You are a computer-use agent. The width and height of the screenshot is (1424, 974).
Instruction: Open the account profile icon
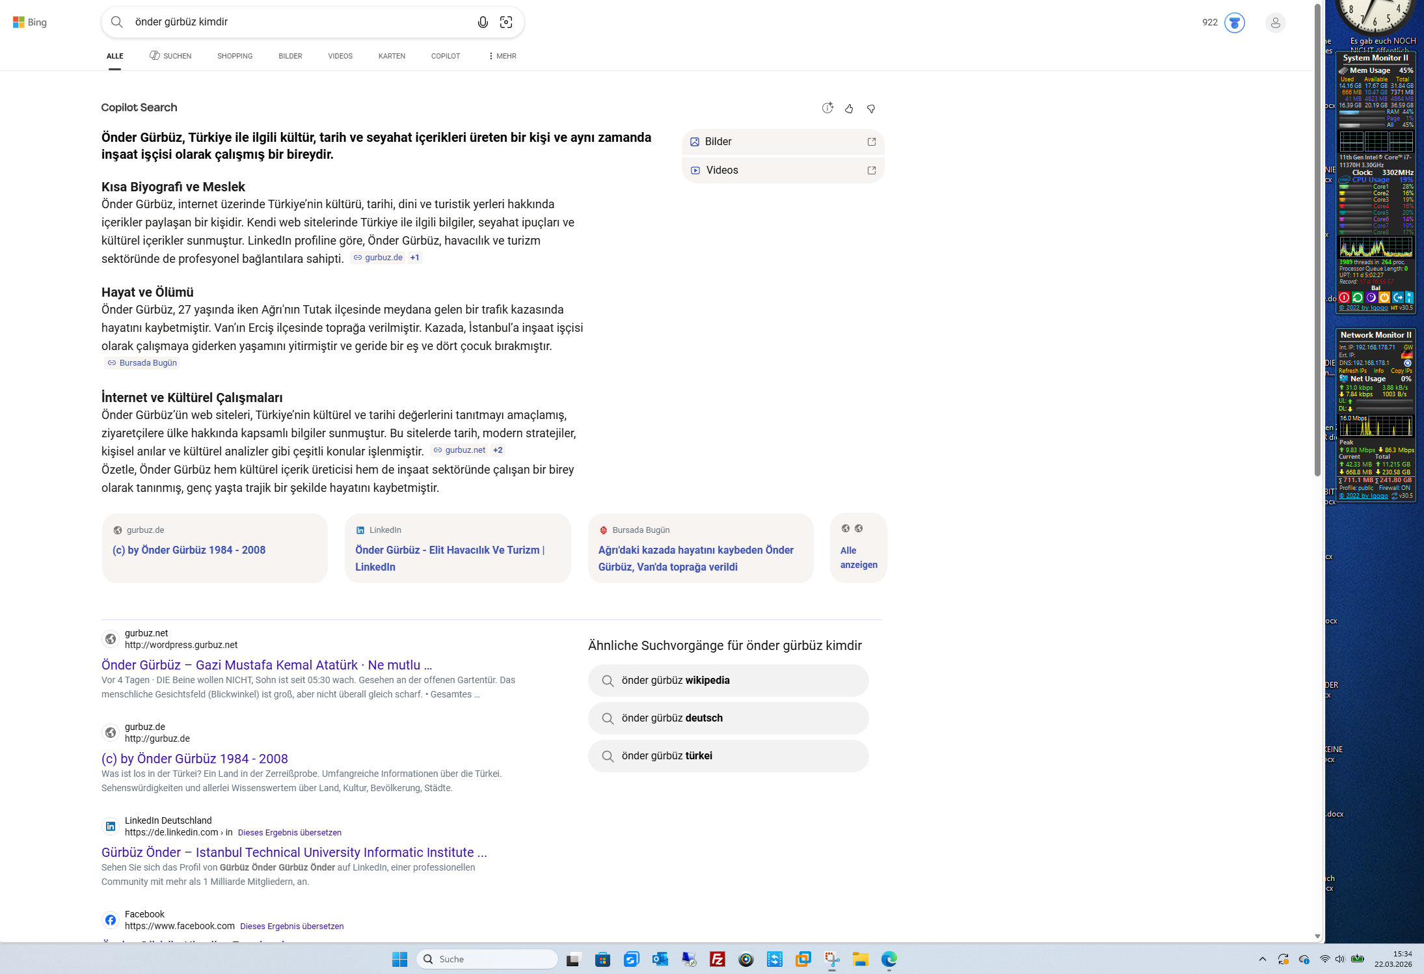(1275, 23)
